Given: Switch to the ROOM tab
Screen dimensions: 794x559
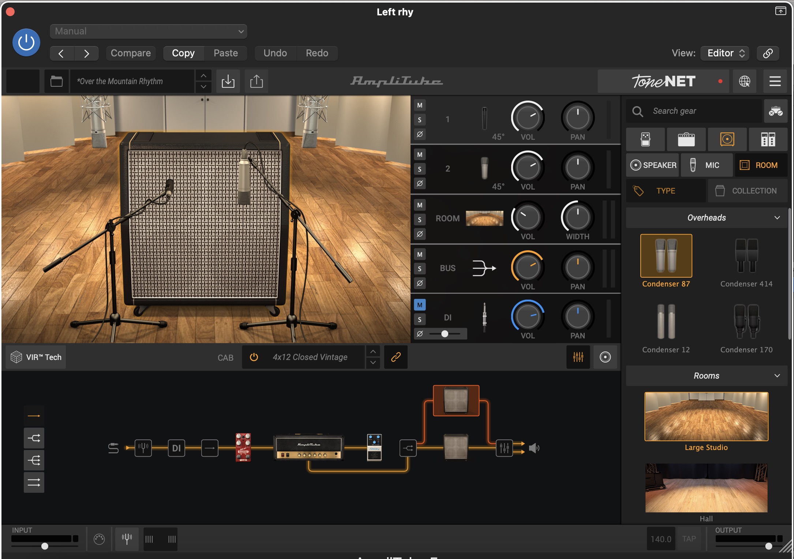Looking at the screenshot, I should point(761,165).
